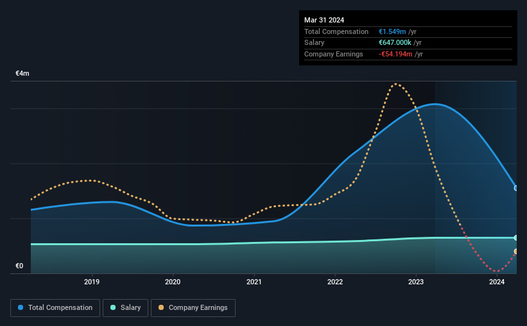Click the -€54.194m company earnings value
527x326 pixels.
[395, 54]
